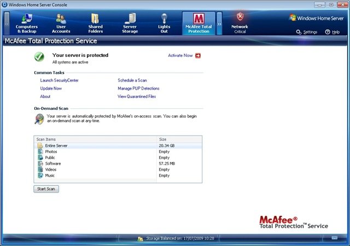Viewport: 350px width, 246px height.
Task: View Quarantined Files link
Action: click(137, 96)
